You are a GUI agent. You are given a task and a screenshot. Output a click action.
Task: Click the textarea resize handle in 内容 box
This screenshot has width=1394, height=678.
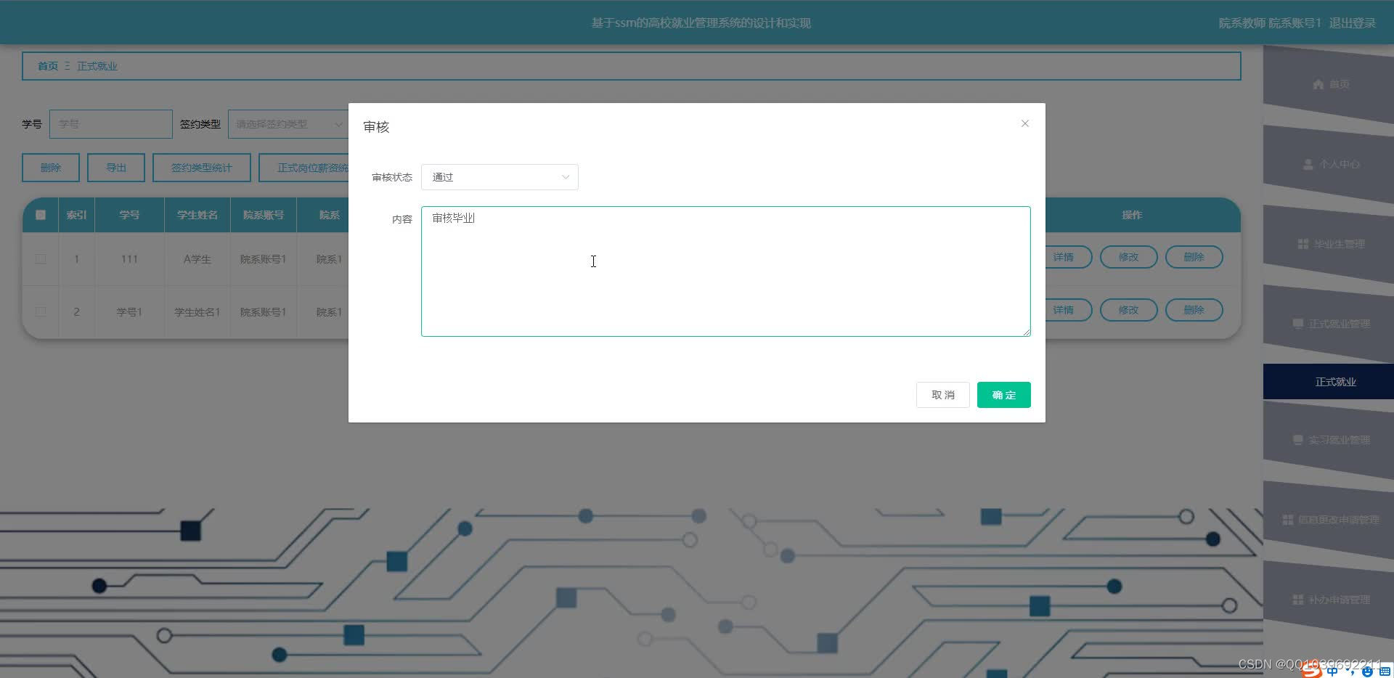(x=1026, y=332)
